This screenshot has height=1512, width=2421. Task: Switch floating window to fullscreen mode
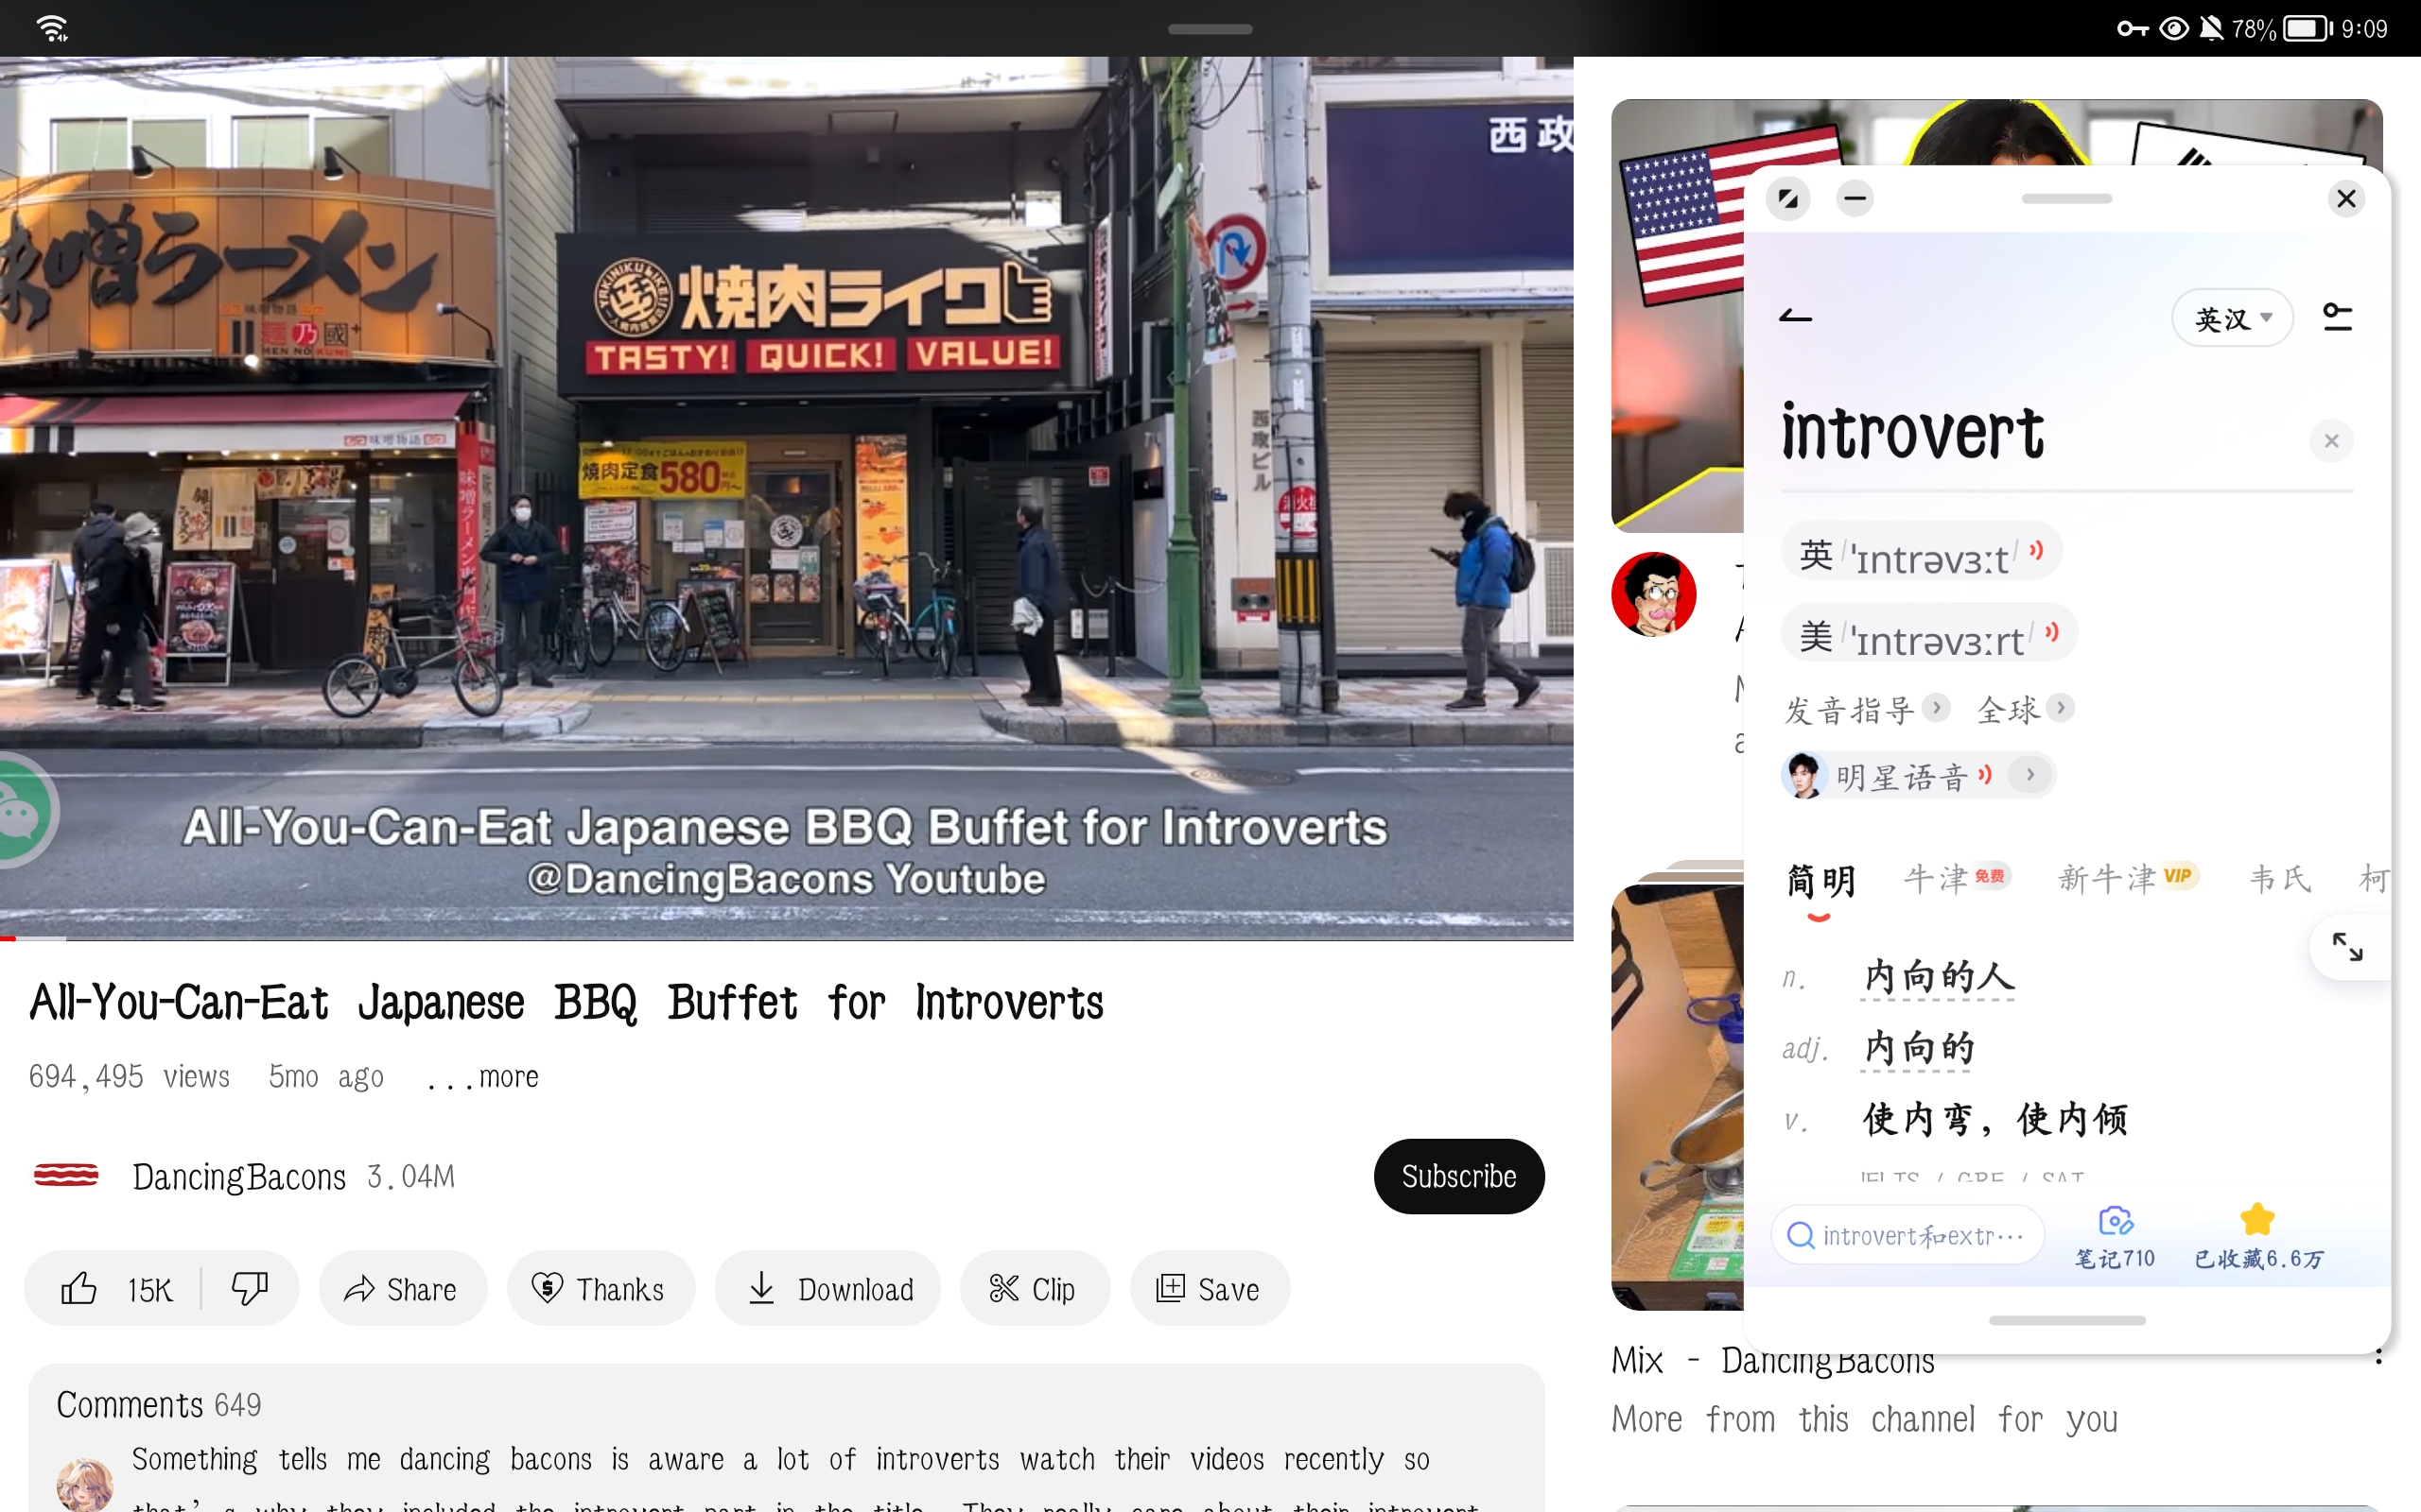pyautogui.click(x=1787, y=198)
